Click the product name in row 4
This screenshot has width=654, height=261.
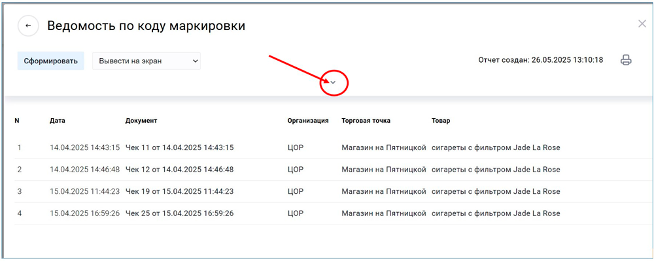pos(496,213)
